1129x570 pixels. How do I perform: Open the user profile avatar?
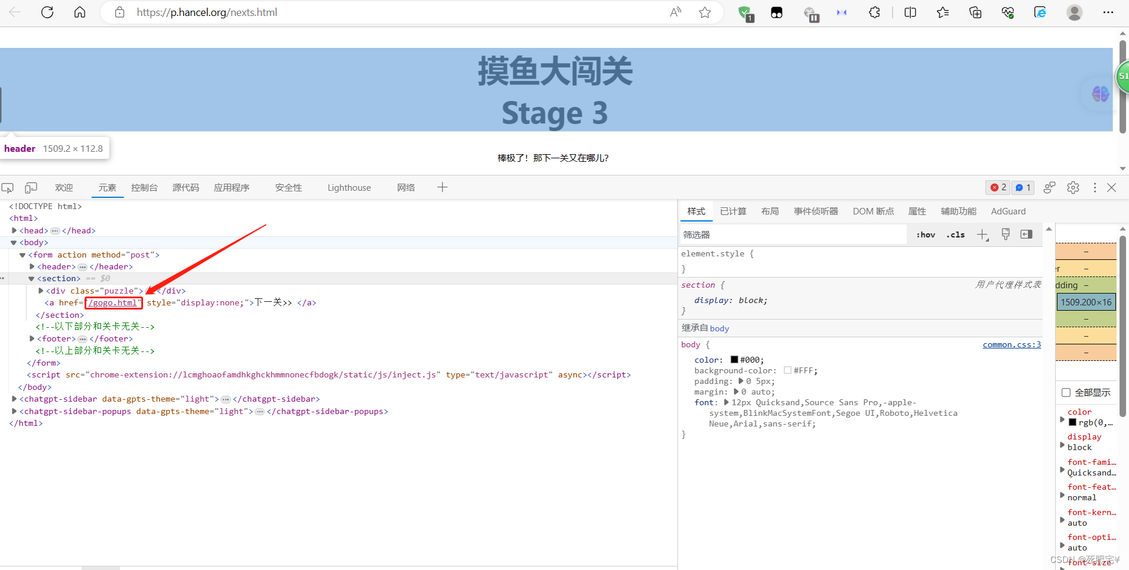[1075, 12]
